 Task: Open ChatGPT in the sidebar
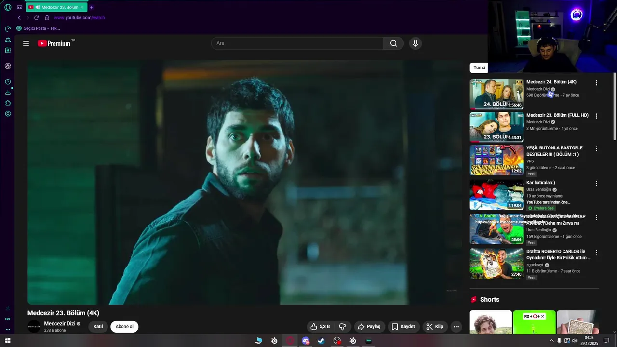click(8, 66)
